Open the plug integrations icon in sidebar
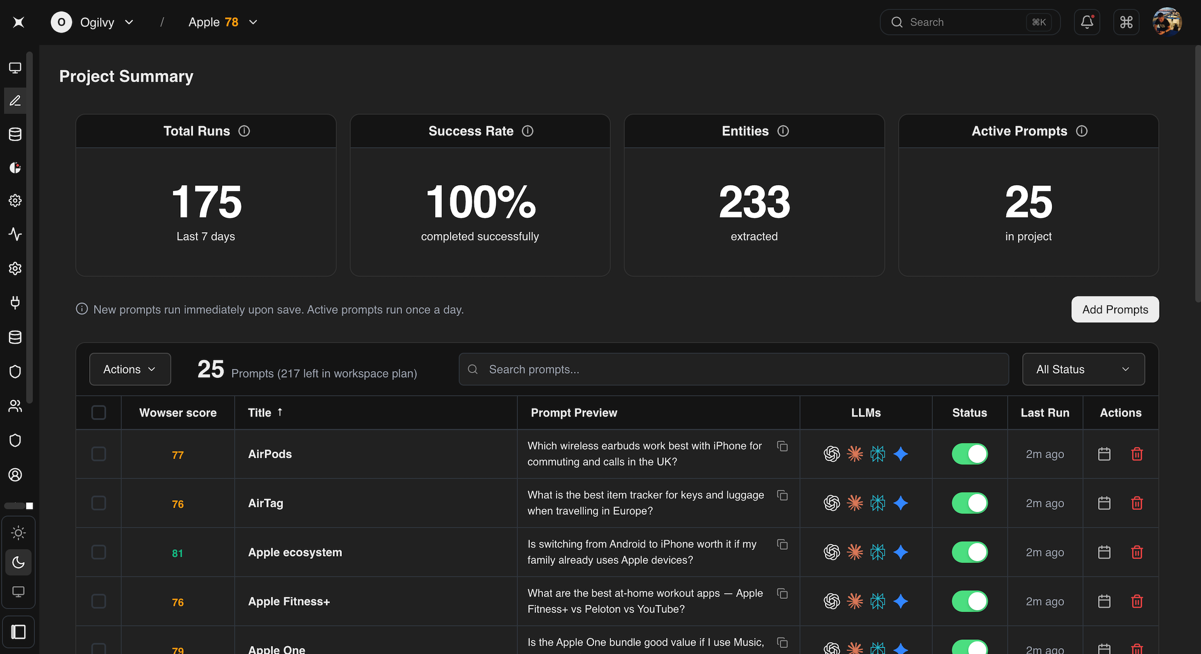Screen dimensions: 1201x654 coord(15,302)
